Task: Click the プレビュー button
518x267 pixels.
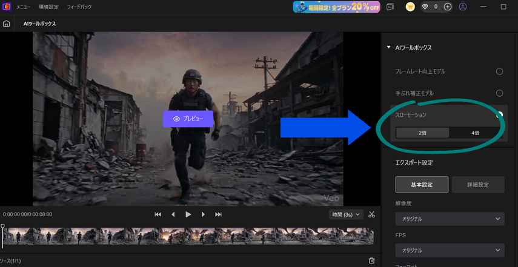Action: coord(188,119)
